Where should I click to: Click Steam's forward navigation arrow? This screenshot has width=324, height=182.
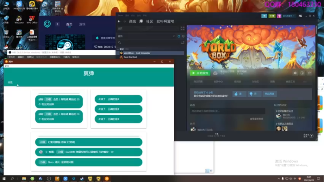pos(125,21)
